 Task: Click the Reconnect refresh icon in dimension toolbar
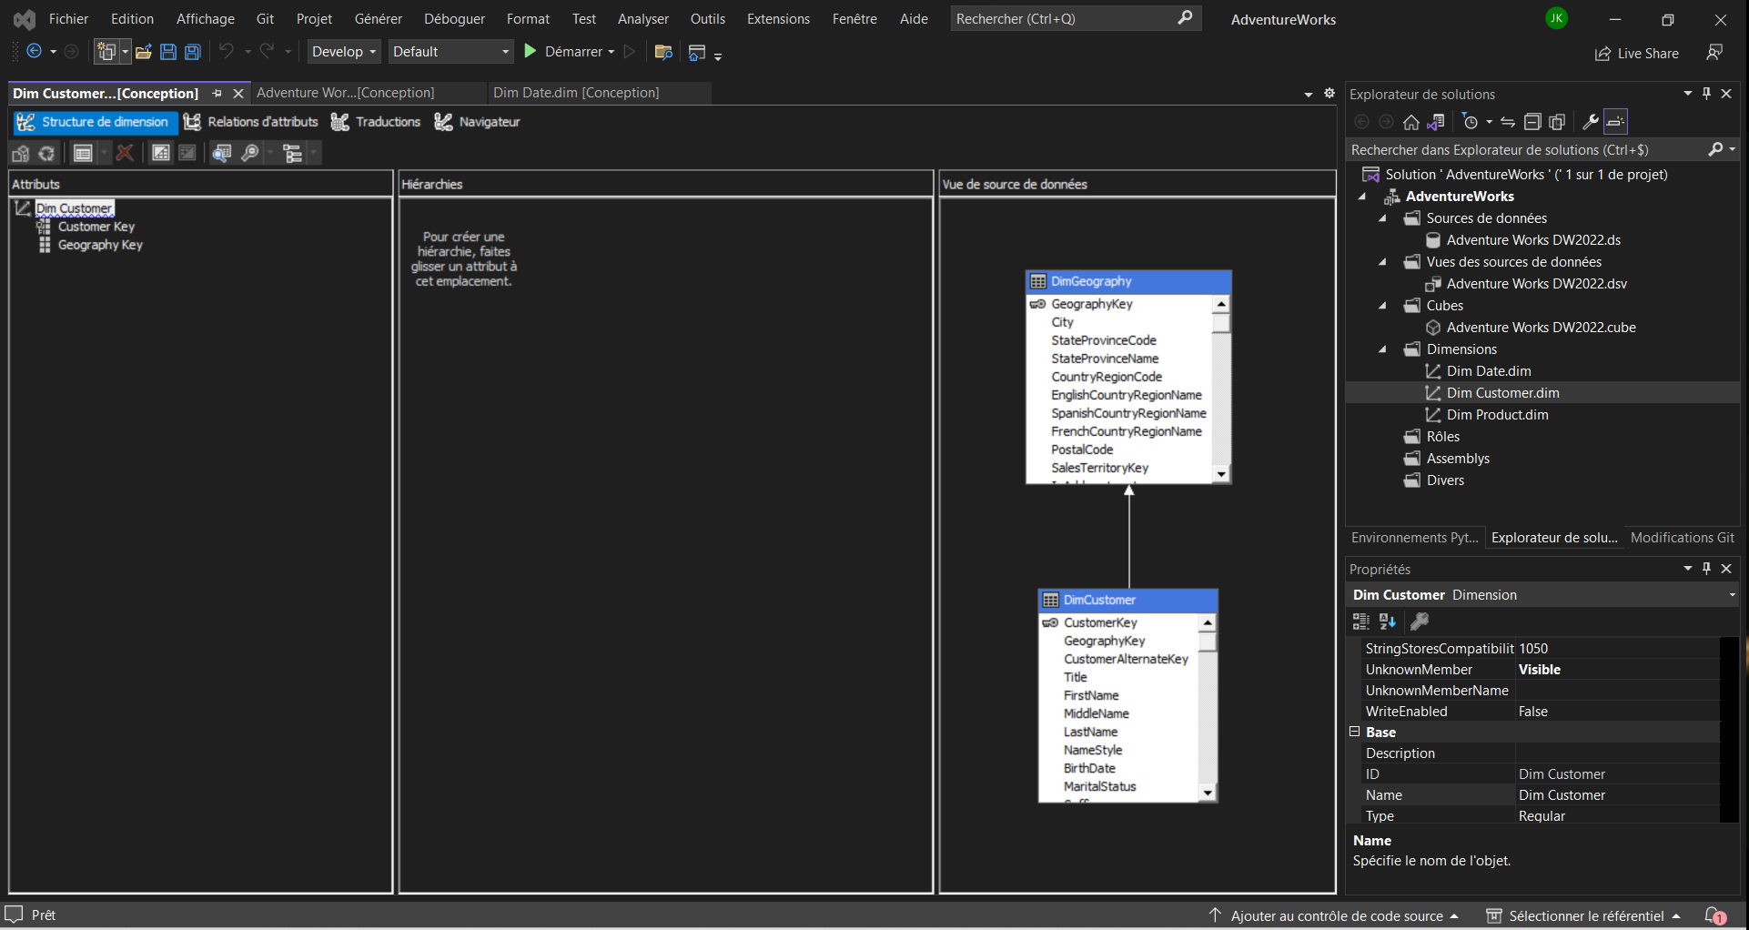[x=46, y=153]
